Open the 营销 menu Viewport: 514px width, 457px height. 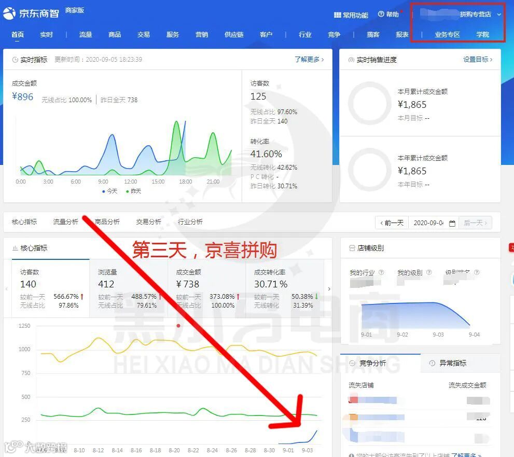202,34
